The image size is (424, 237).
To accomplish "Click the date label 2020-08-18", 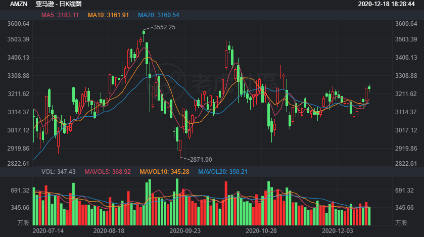I will click(x=109, y=231).
